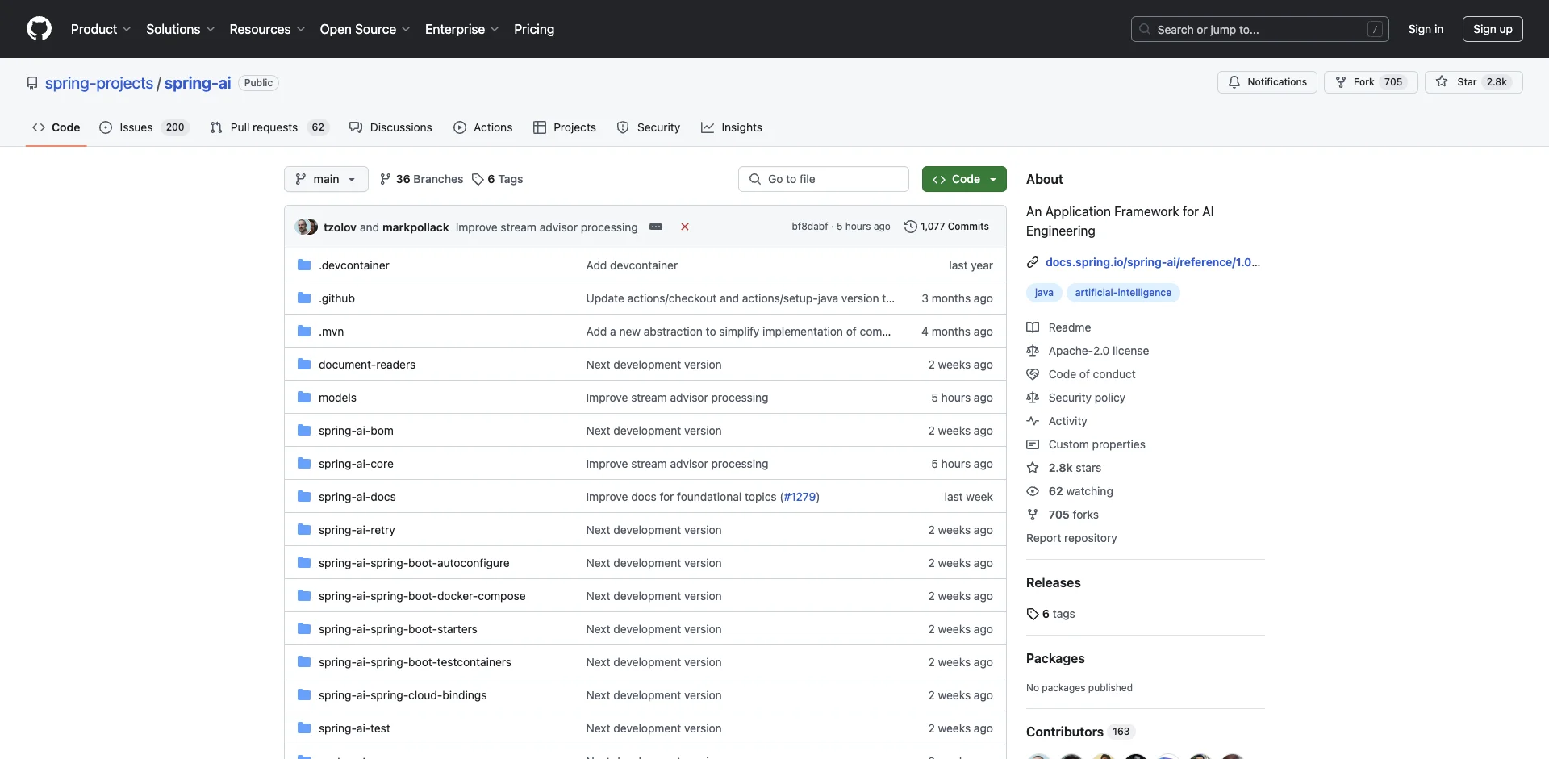Open spring-ai-spring-boot-docker-compose folder
1549x759 pixels.
click(x=422, y=596)
